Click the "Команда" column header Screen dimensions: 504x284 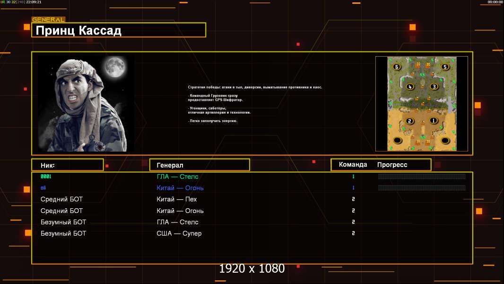coord(353,165)
